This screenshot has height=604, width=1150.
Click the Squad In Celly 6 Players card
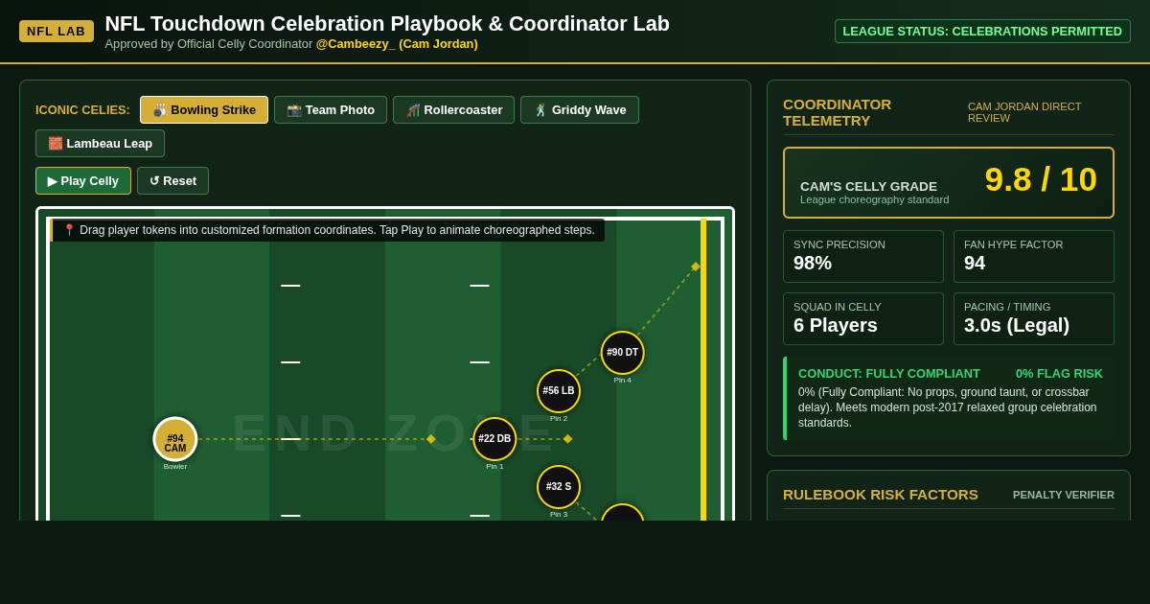pyautogui.click(x=863, y=318)
